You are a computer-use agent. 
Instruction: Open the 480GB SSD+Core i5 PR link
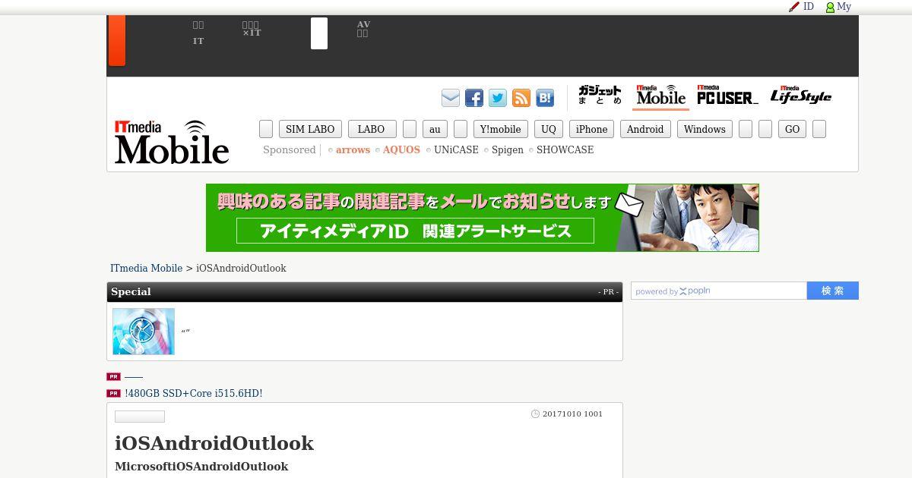point(194,394)
